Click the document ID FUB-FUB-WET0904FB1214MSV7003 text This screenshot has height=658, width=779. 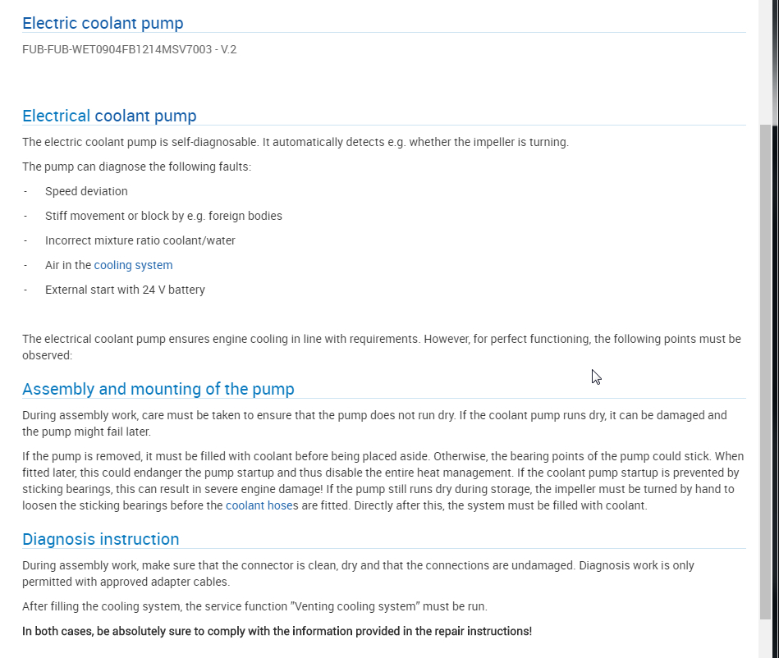[x=129, y=49]
